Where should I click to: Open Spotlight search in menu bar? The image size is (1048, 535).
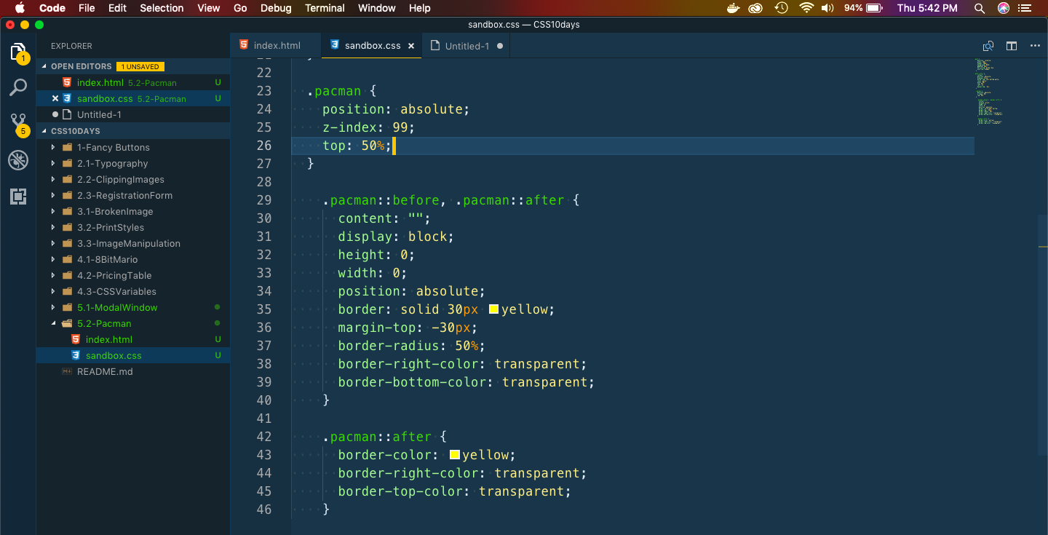click(980, 8)
